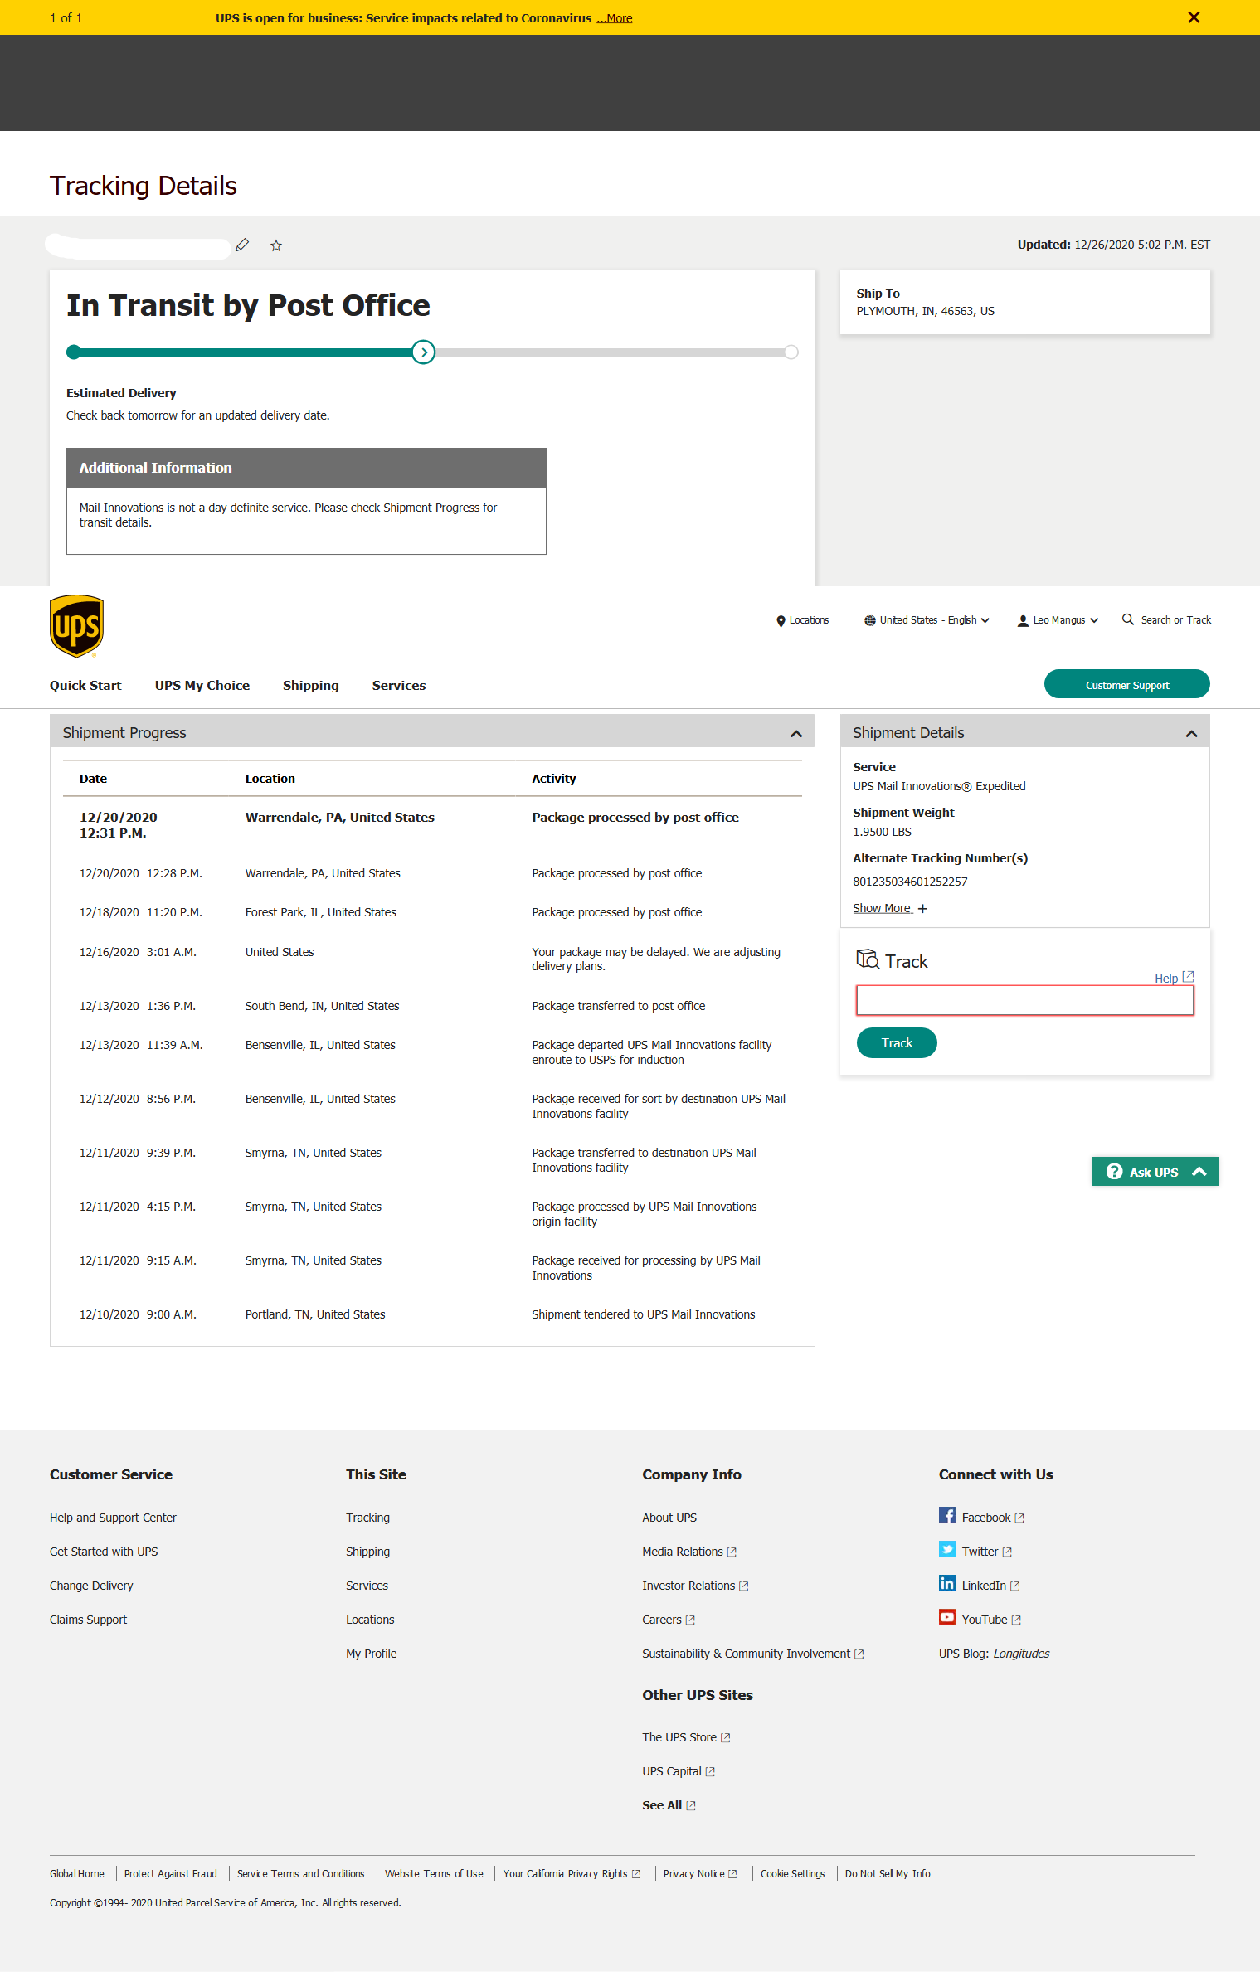Open Protect Against Fraud link
Screen dimensions: 1260x1972
[x=170, y=1874]
